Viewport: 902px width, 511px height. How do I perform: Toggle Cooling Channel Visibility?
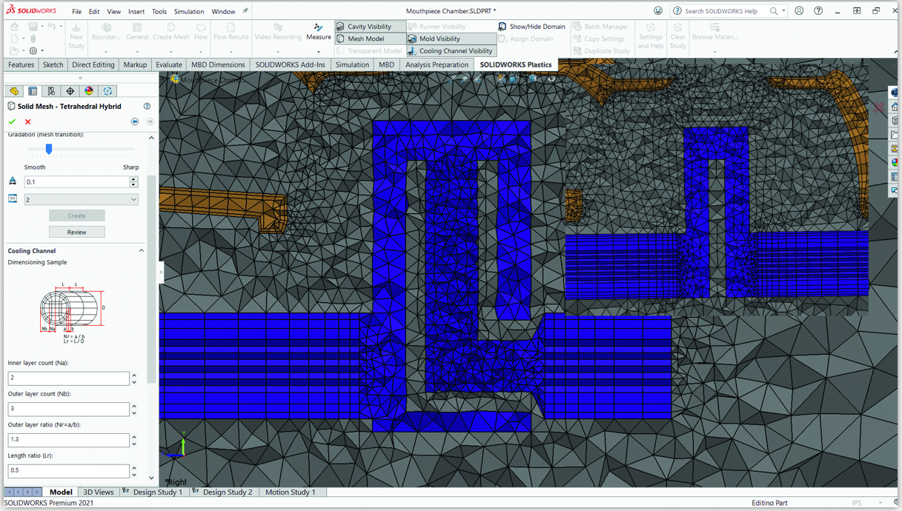point(451,51)
